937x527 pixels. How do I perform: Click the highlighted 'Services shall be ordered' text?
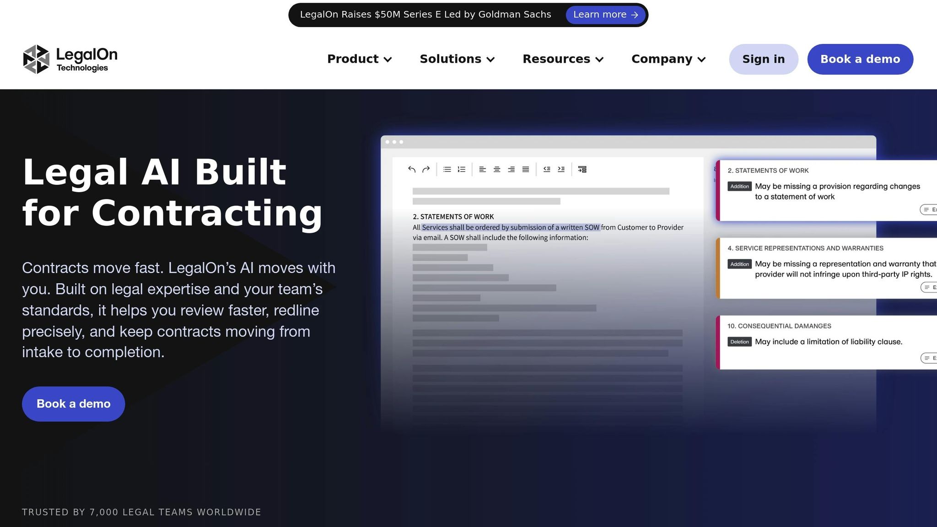pos(511,227)
